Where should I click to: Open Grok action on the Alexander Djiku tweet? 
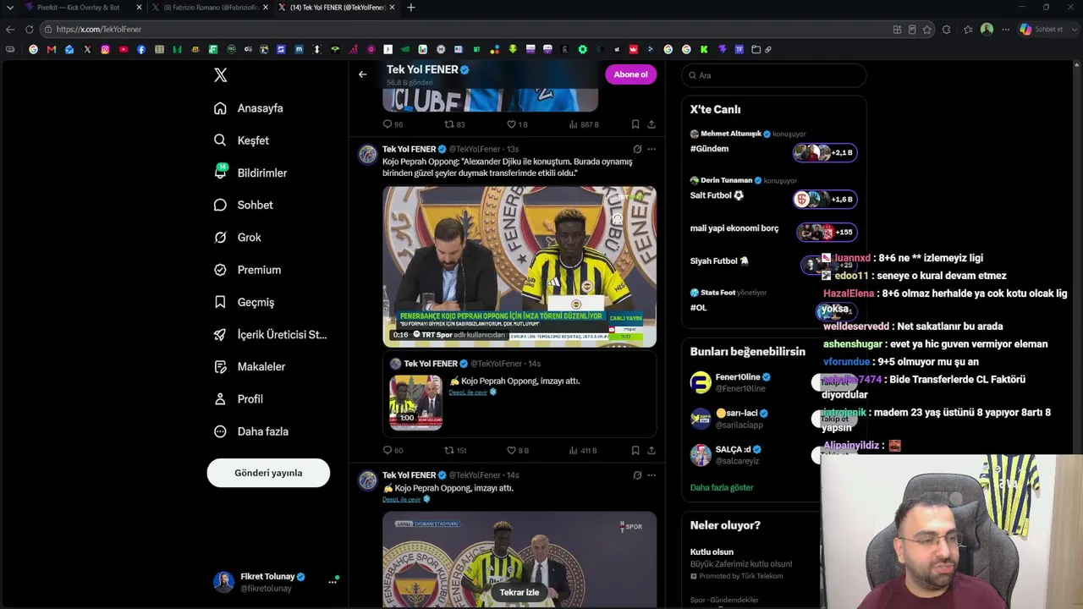point(637,149)
